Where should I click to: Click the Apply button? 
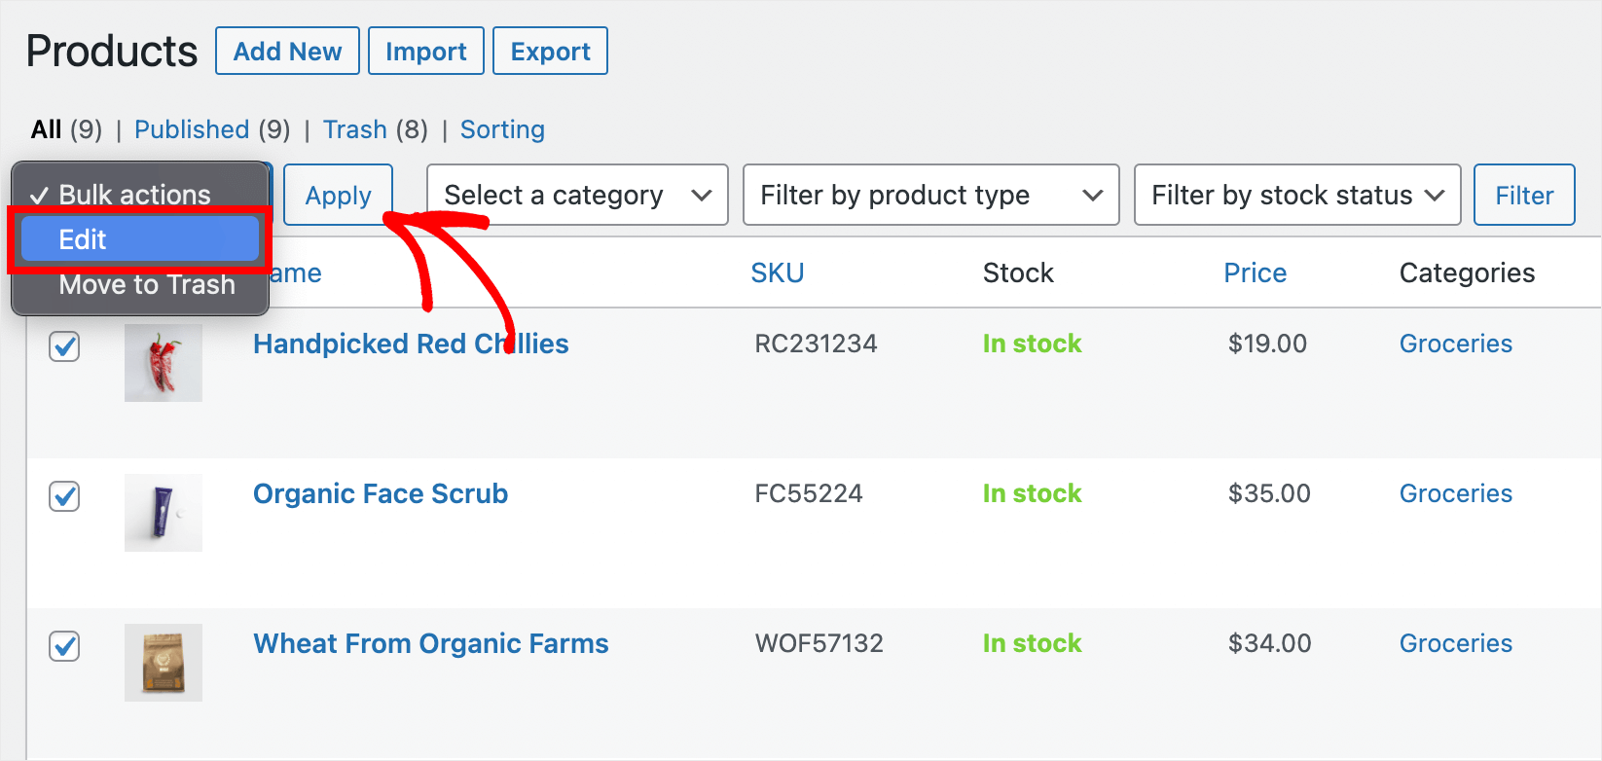tap(337, 195)
